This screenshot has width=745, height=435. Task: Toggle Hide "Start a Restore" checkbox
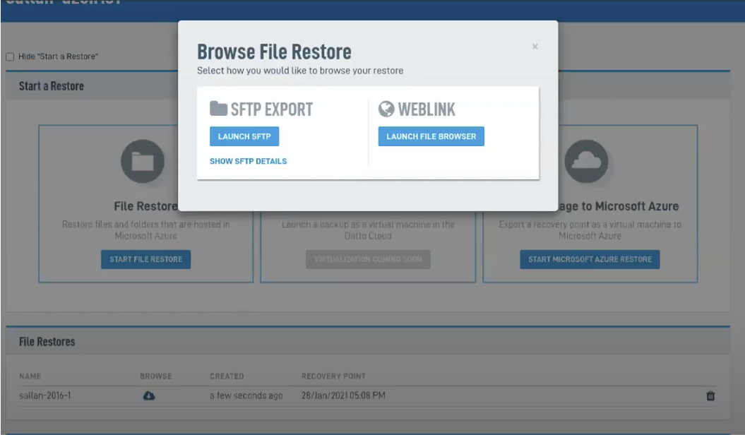pos(10,56)
